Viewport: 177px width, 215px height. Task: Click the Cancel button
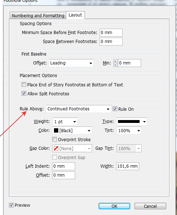[x=150, y=206]
